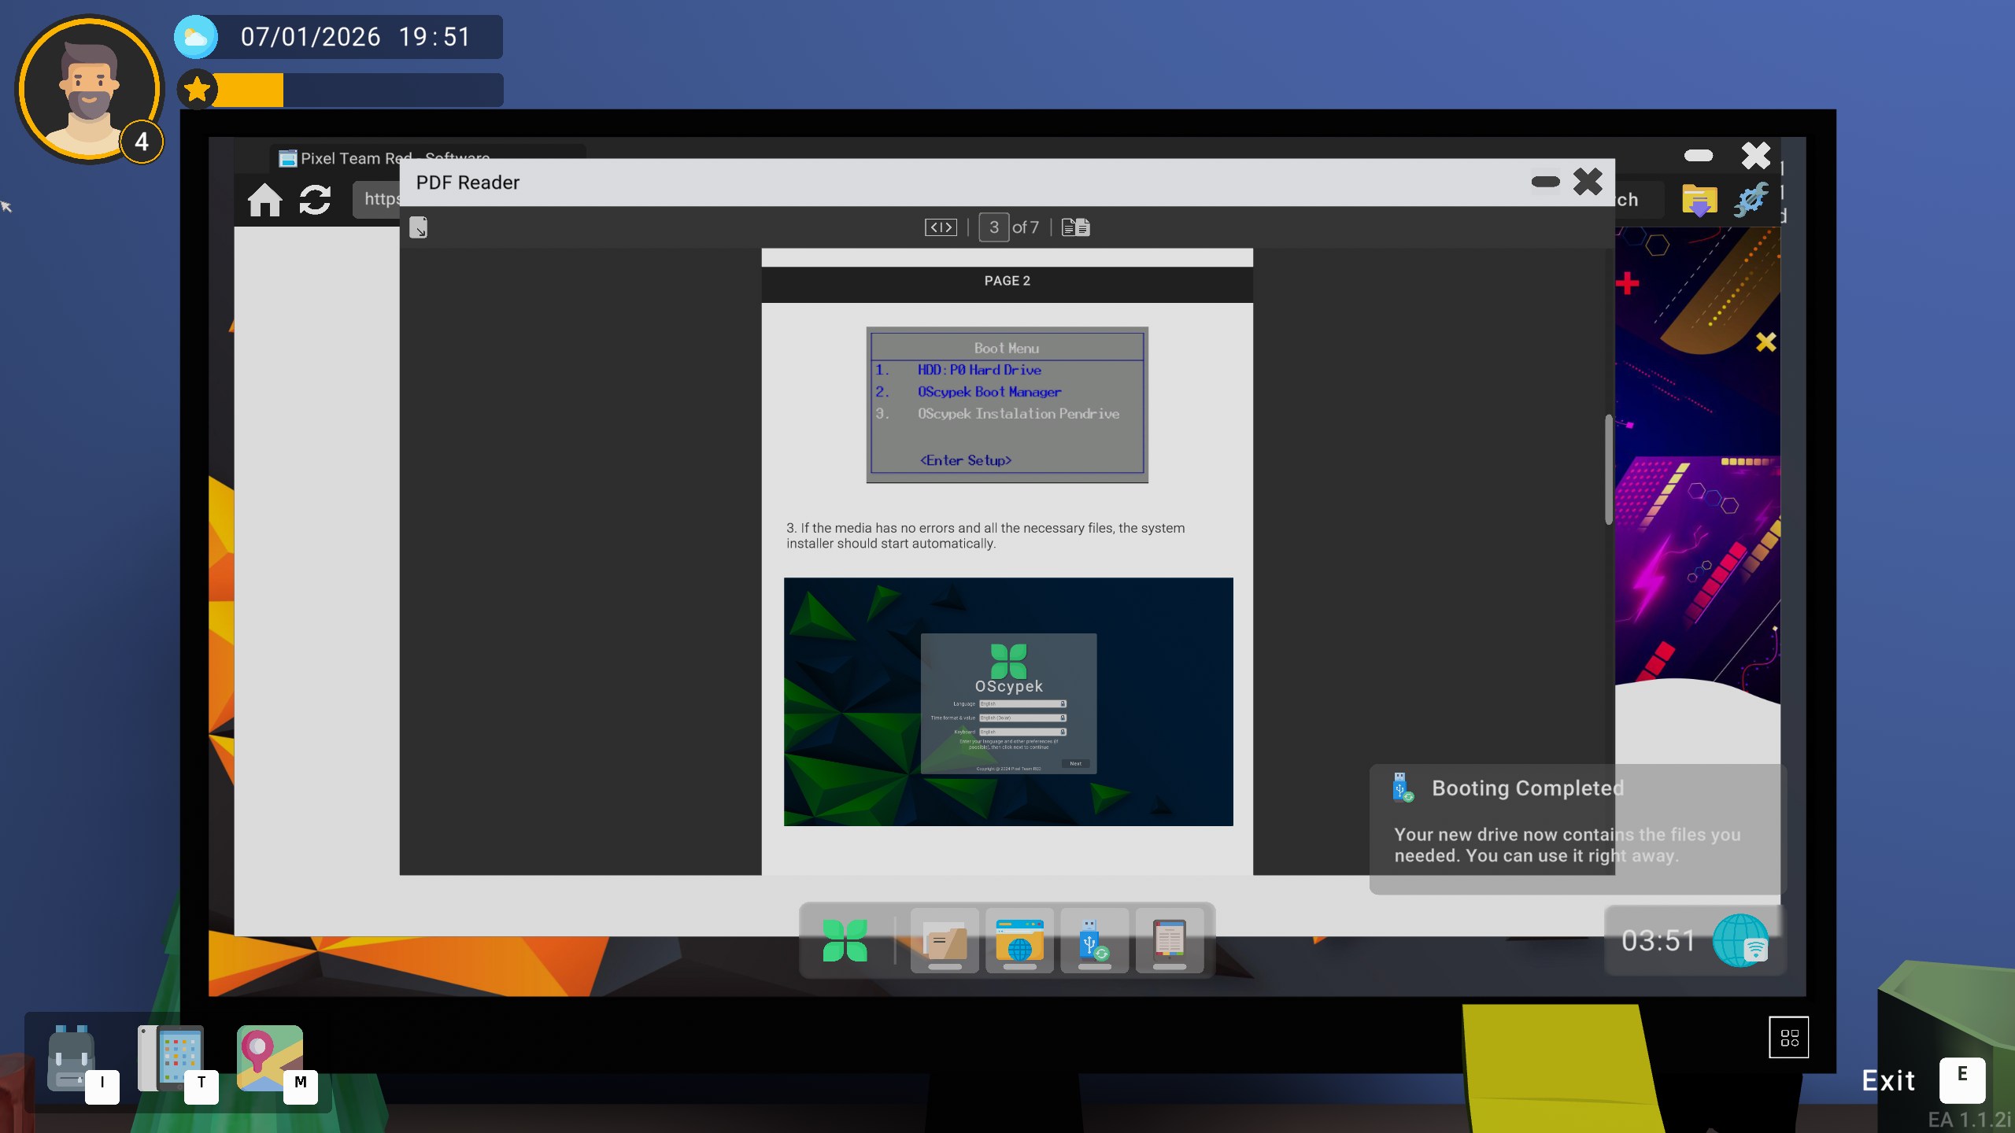Open the map with the M shortcut icon
The image size is (2015, 1133).
(x=270, y=1059)
